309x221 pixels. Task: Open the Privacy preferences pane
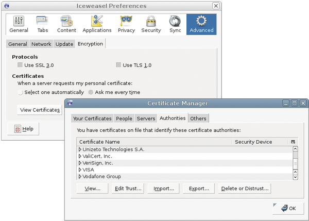[126, 24]
